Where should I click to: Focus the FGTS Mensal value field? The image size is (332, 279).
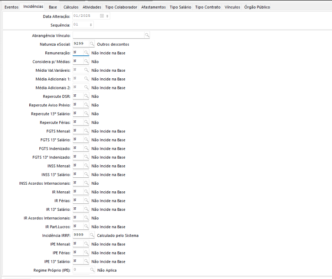78,131
